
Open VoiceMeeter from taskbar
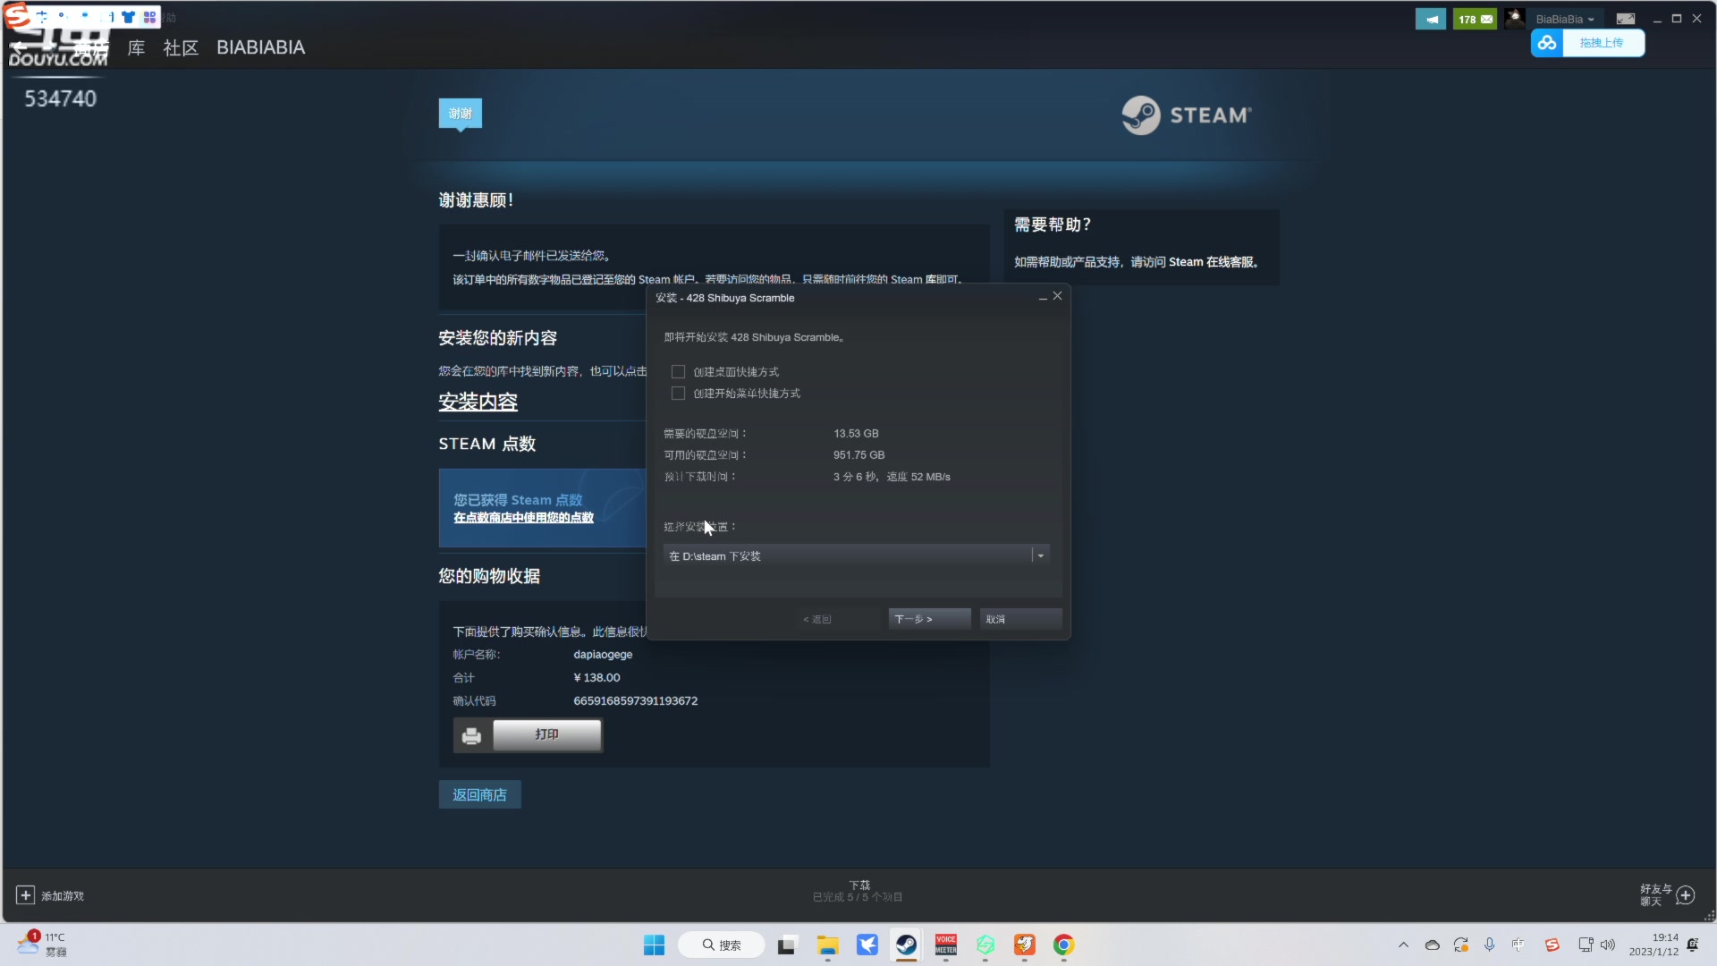946,945
